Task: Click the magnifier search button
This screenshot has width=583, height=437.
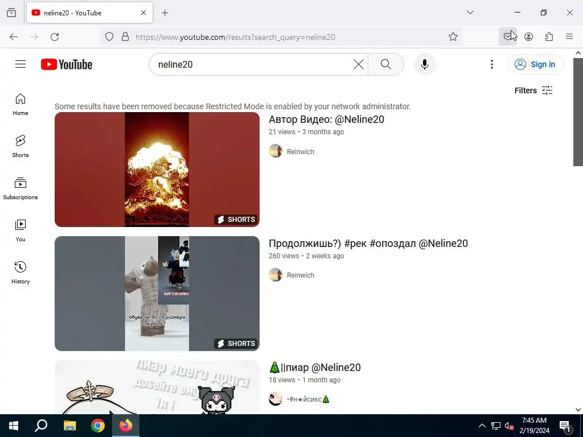Action: [385, 64]
